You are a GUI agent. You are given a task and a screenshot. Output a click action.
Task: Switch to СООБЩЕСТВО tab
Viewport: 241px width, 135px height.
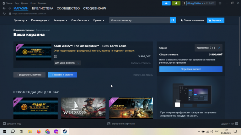68,8
